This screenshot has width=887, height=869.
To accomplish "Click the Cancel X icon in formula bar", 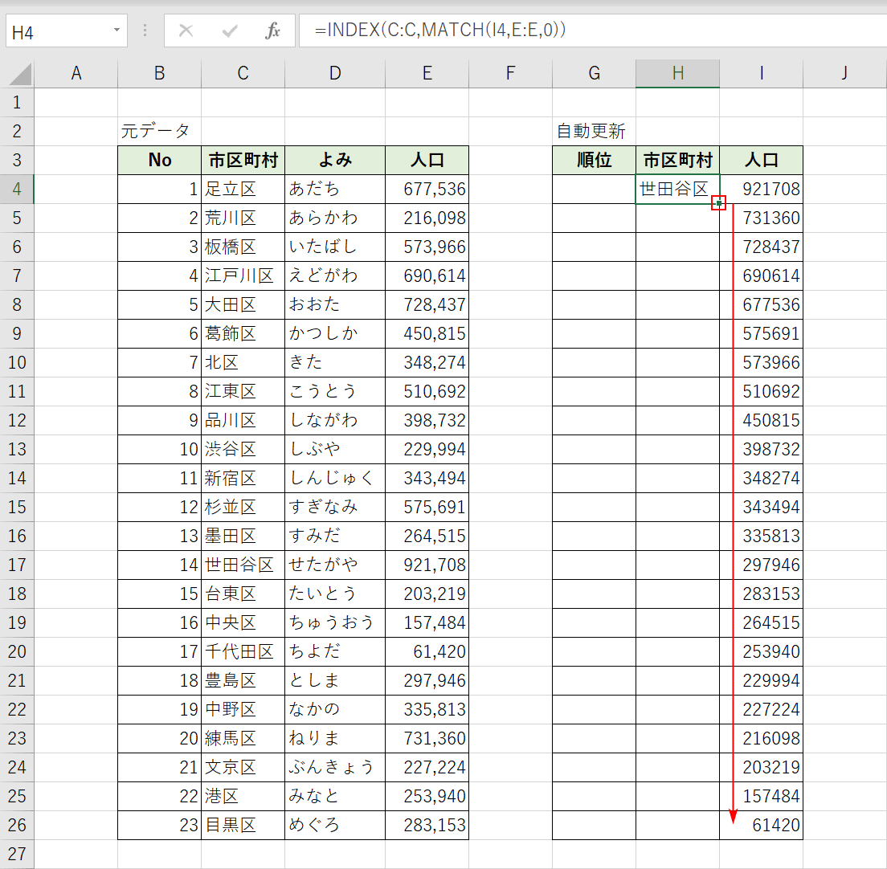I will tap(186, 31).
